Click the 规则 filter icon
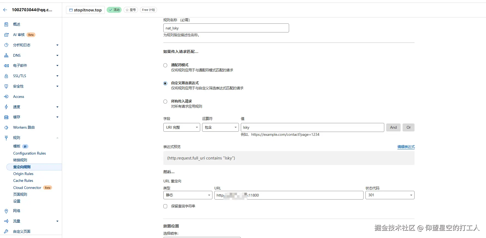 pyautogui.click(x=6, y=138)
